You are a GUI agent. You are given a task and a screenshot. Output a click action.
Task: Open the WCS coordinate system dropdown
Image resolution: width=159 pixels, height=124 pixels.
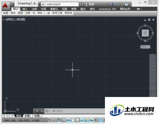[145, 47]
